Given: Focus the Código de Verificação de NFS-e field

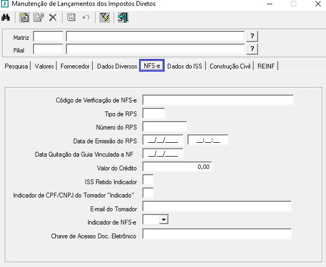Looking at the screenshot, I should pyautogui.click(x=218, y=100).
